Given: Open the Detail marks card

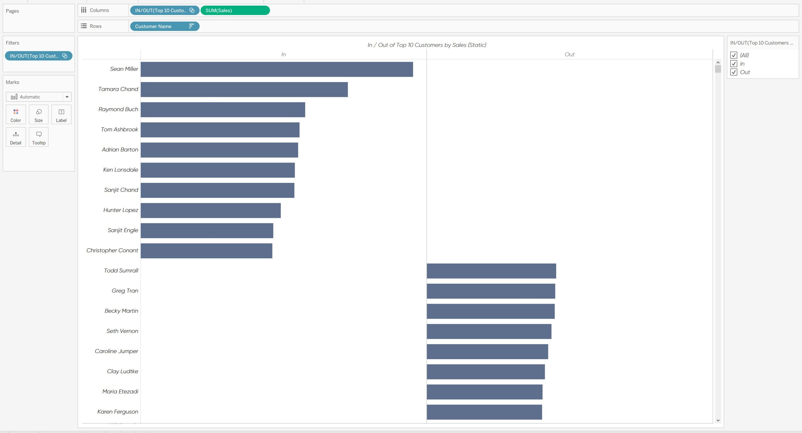Looking at the screenshot, I should pos(16,137).
